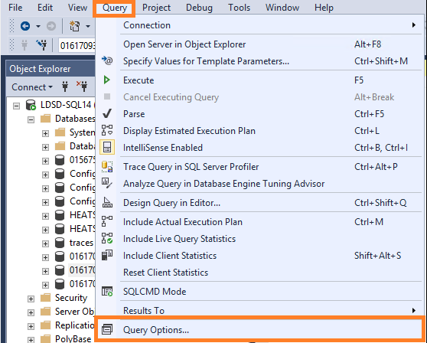This screenshot has width=427, height=343.
Task: Expand the System Databases folder
Action: coord(45,133)
